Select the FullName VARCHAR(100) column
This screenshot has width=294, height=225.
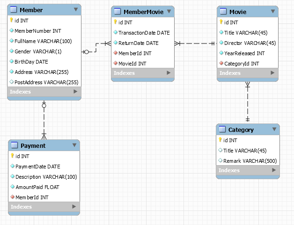click(43, 41)
